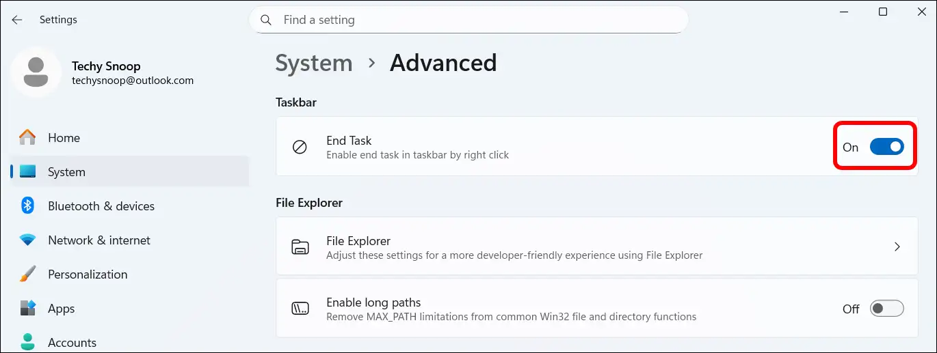Click the Techy Snoop account name
Image resolution: width=937 pixels, height=353 pixels.
pos(106,66)
